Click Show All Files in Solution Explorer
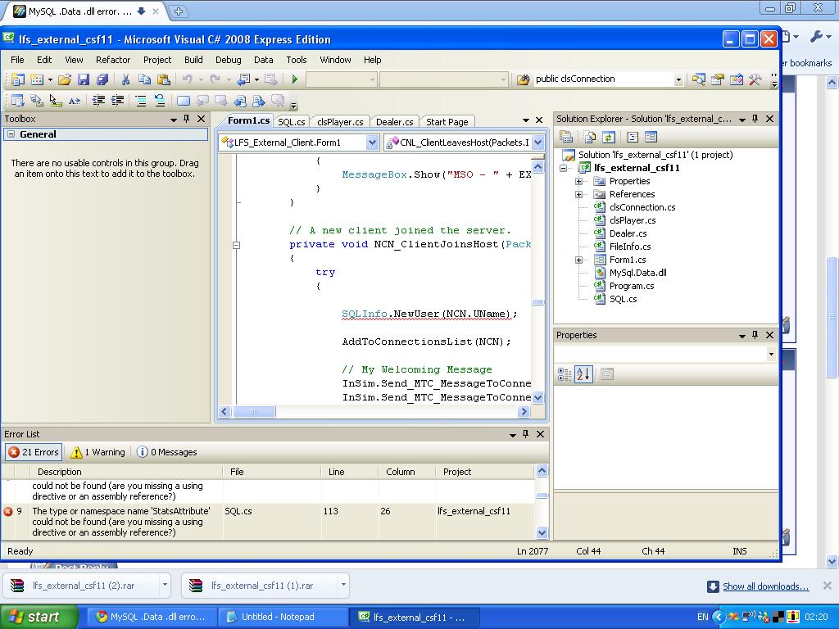The image size is (839, 629). (590, 138)
